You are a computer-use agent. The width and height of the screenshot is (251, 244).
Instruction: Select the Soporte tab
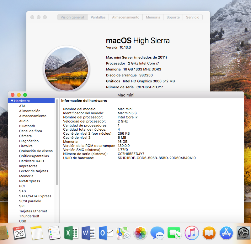coord(173,17)
